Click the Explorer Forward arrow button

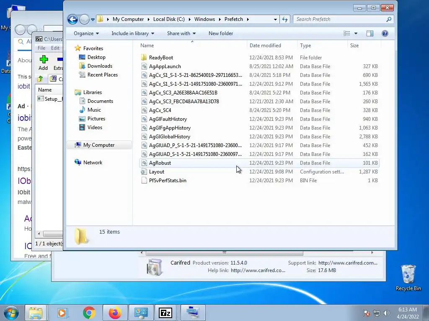pyautogui.click(x=84, y=19)
